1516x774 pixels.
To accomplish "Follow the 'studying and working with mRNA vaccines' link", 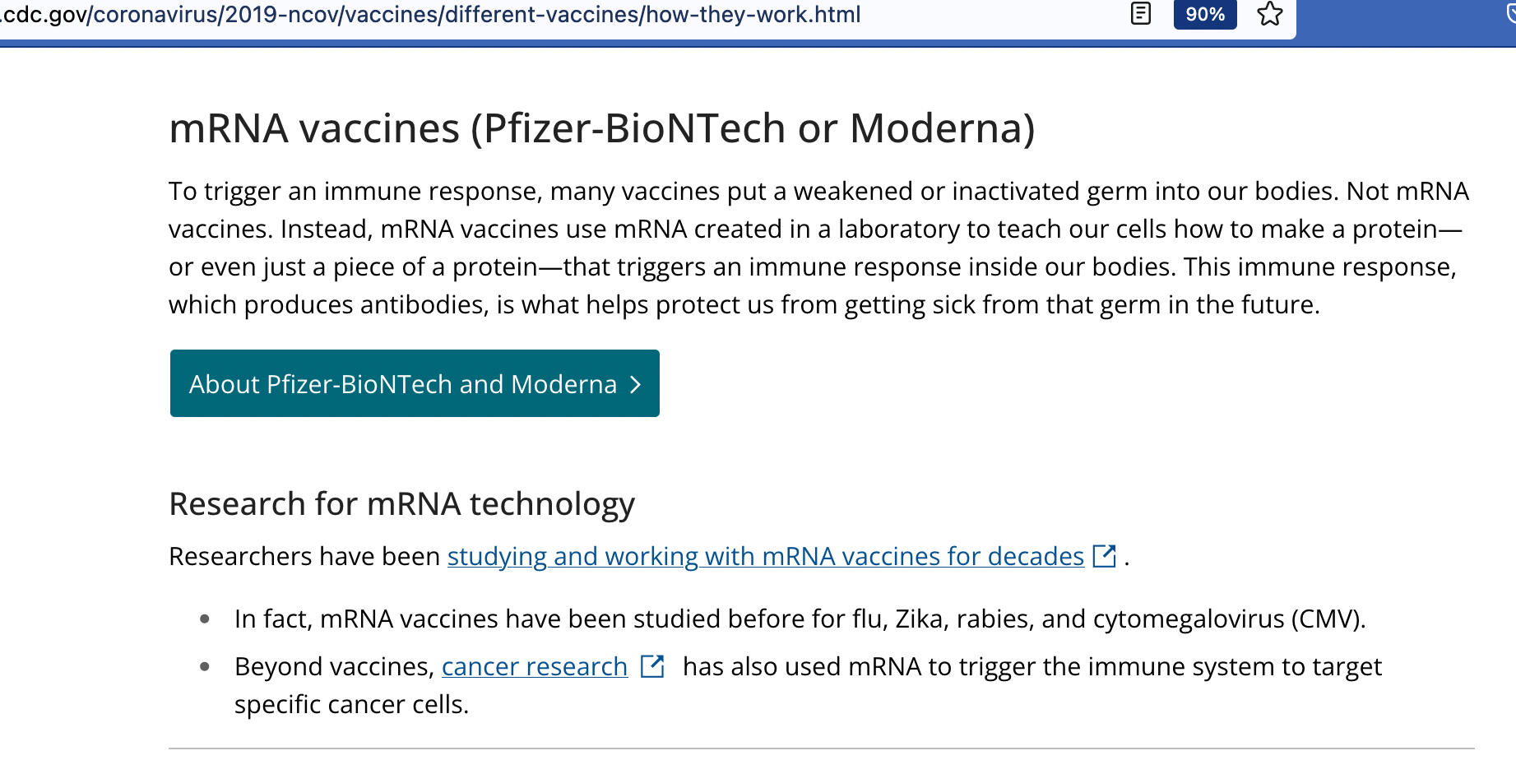I will [765, 557].
